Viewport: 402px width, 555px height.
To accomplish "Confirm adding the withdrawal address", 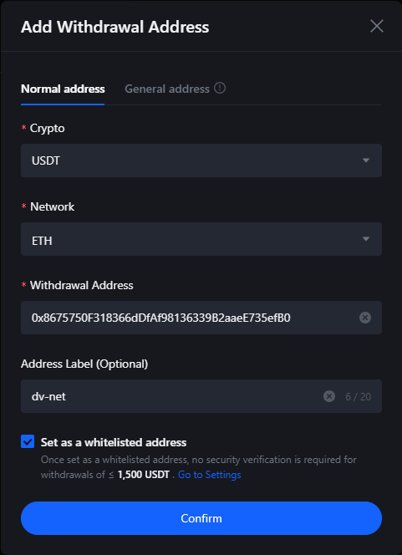I will [201, 518].
